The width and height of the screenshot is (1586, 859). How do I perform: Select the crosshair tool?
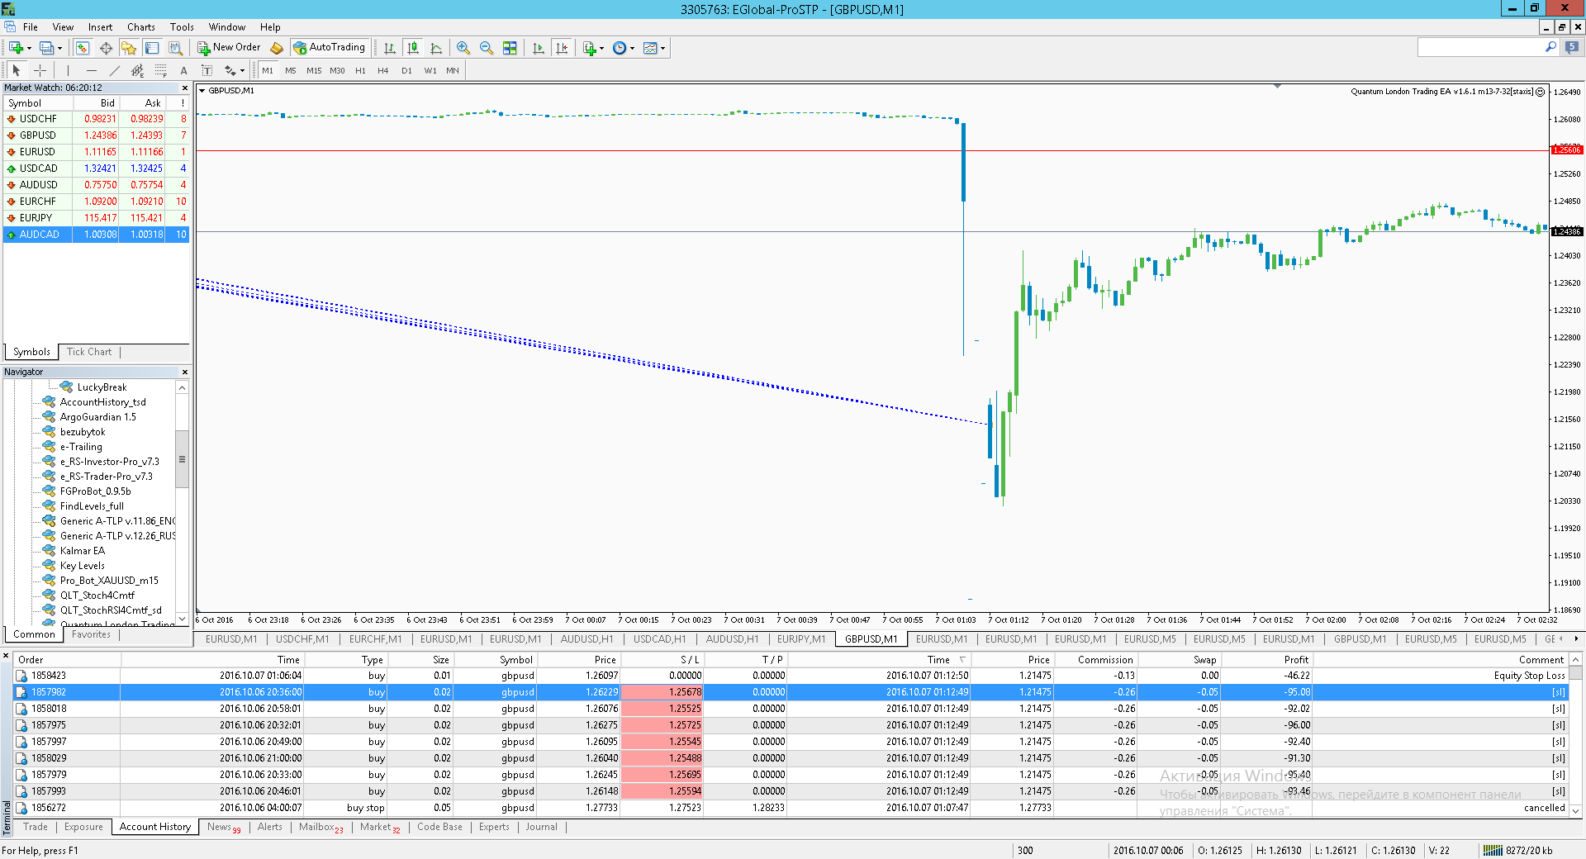pos(40,70)
